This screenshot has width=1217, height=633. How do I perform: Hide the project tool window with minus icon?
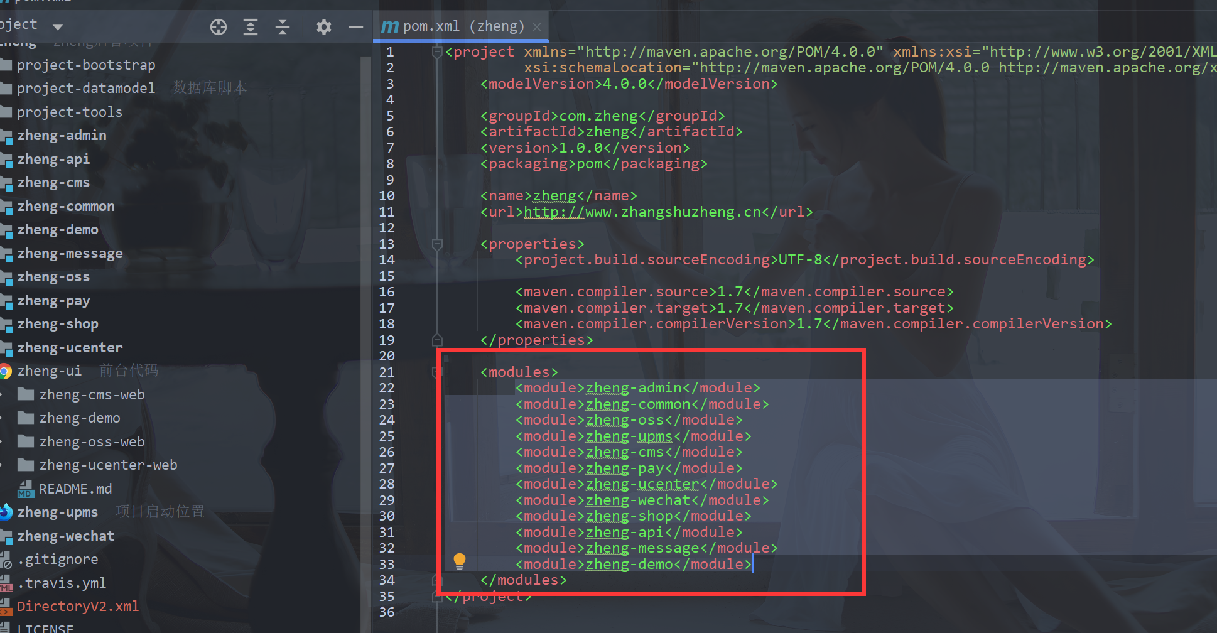pos(356,27)
